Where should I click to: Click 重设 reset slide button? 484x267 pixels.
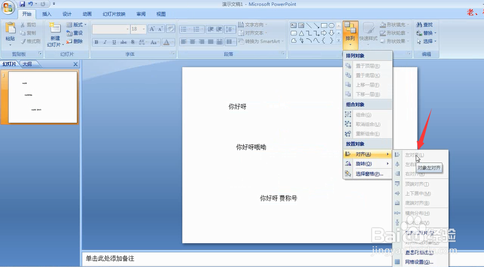point(75,33)
